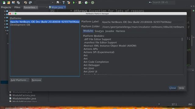Click the Help button in Platform Manager
The width and height of the screenshot is (195, 109).
coord(181,88)
